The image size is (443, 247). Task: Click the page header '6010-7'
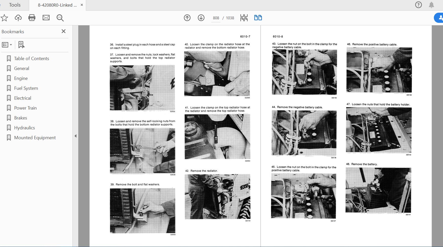pyautogui.click(x=245, y=37)
